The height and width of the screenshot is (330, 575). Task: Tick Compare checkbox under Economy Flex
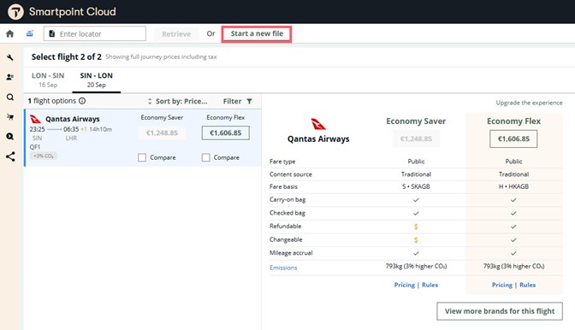(205, 157)
